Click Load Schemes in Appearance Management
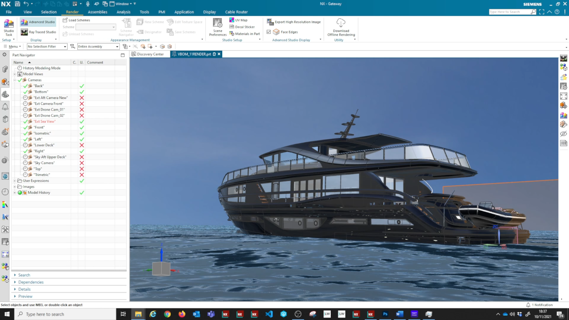Screen dimensions: 569x320 tap(76, 20)
